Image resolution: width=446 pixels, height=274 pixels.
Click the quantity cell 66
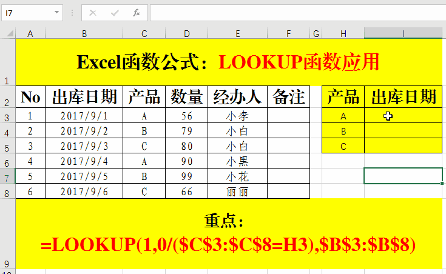click(187, 191)
